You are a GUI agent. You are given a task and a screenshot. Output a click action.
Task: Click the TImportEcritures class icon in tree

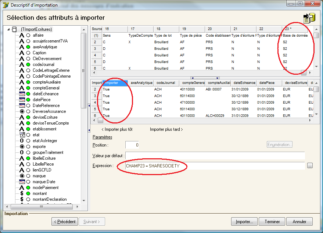point(14,29)
